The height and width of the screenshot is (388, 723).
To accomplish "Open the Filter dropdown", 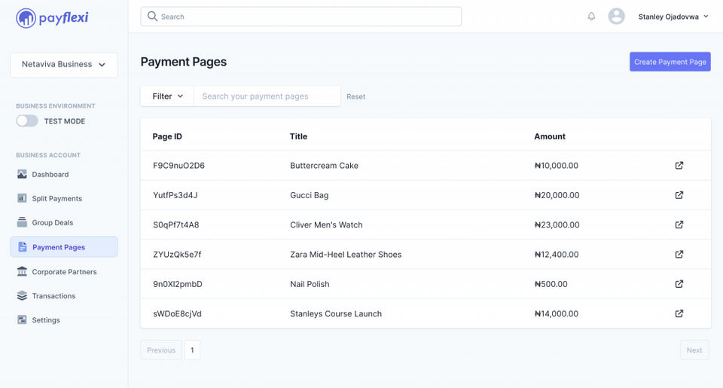I will point(167,96).
